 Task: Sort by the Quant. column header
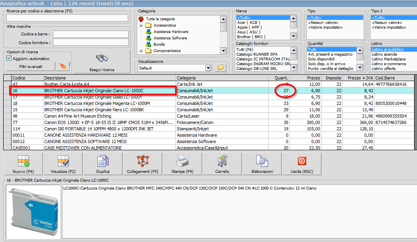(x=279, y=78)
